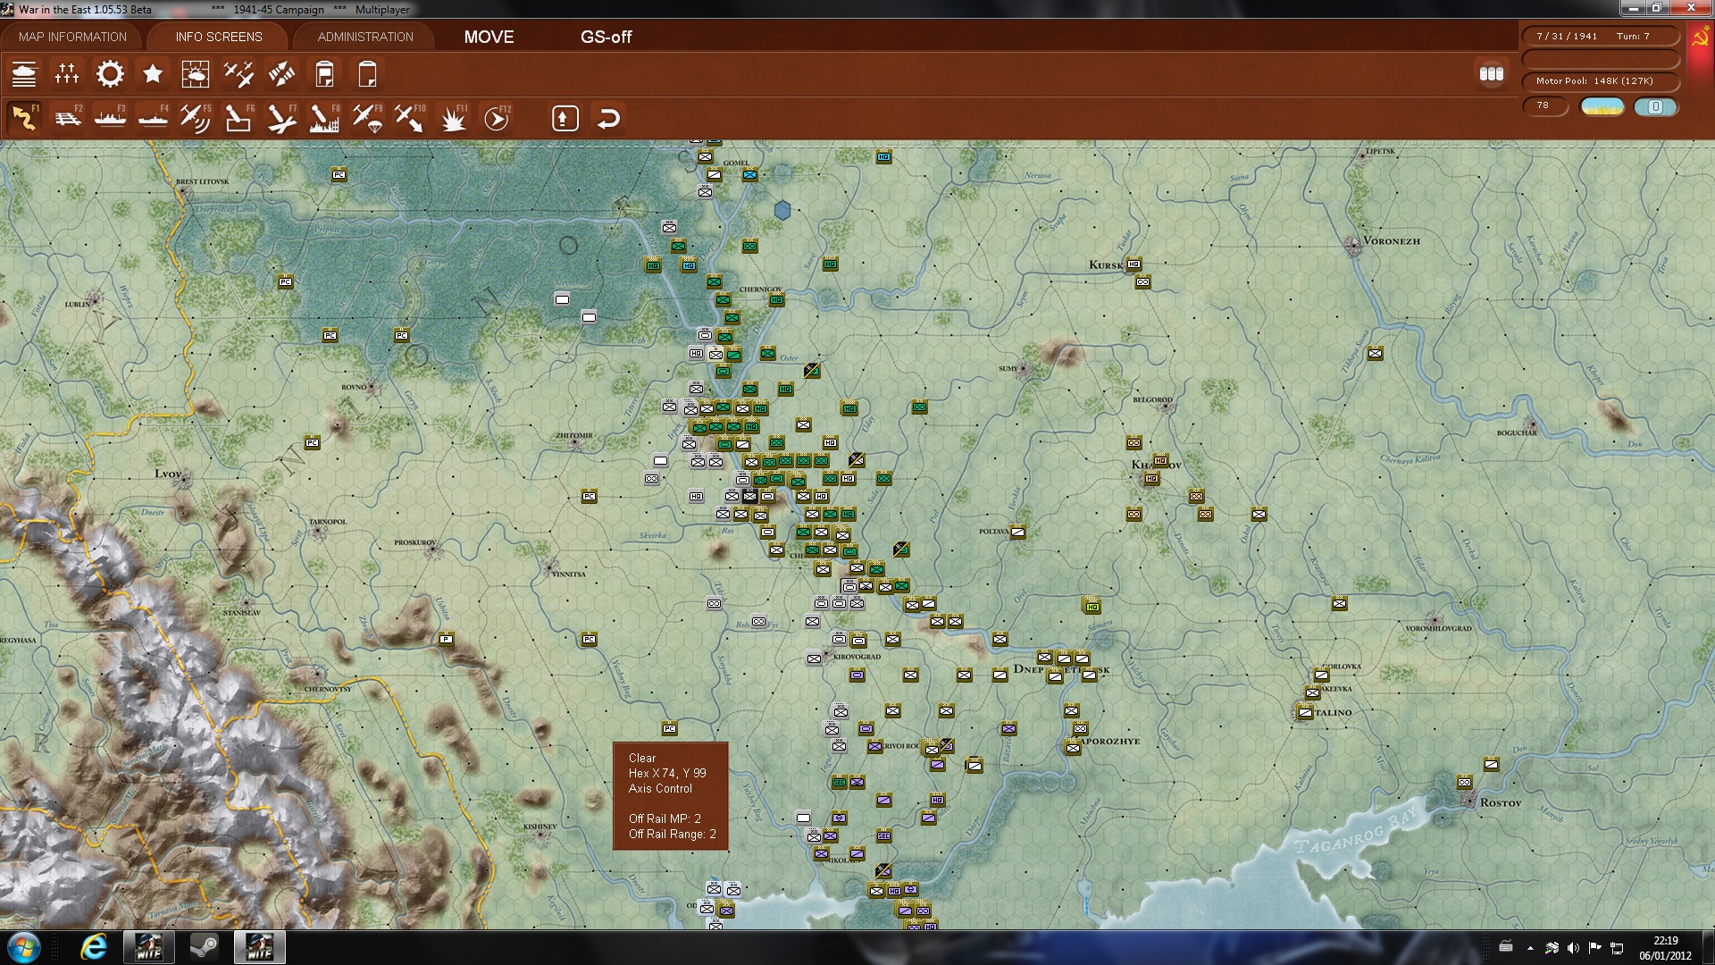
Task: Click the Lvov city label on map
Action: pyautogui.click(x=168, y=474)
